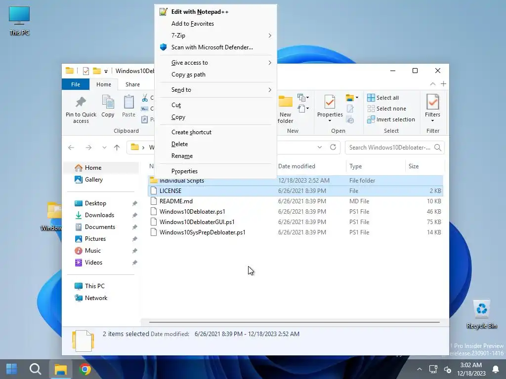Switch to the Share ribbon tab
Screen dimensions: 506x379
(132, 84)
